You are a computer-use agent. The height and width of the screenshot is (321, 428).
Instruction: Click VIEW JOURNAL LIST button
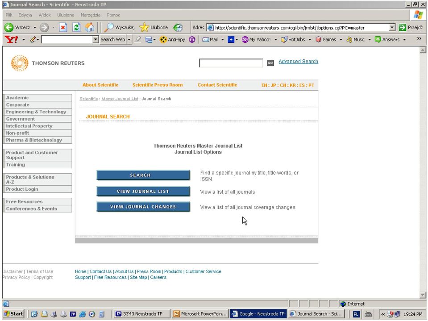(143, 192)
